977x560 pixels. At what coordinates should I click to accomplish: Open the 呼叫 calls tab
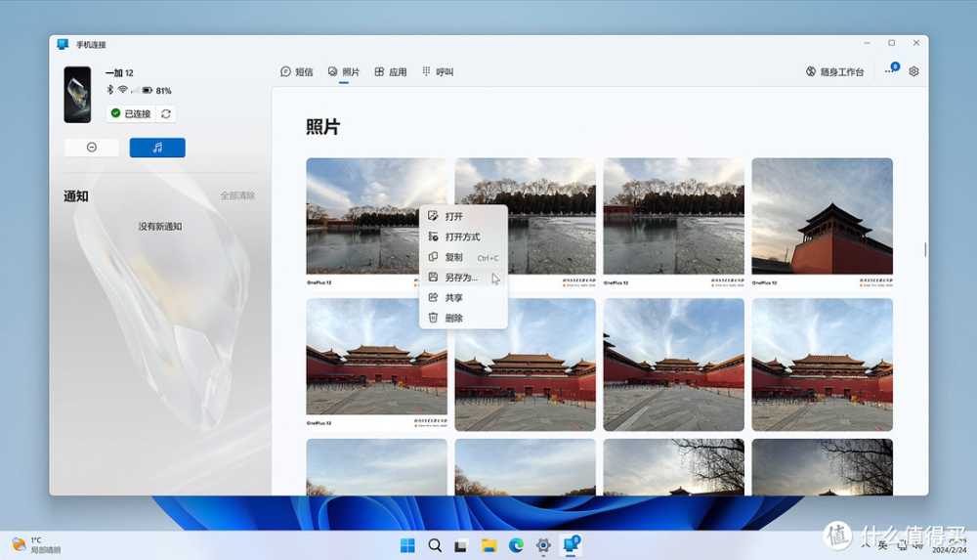click(438, 72)
